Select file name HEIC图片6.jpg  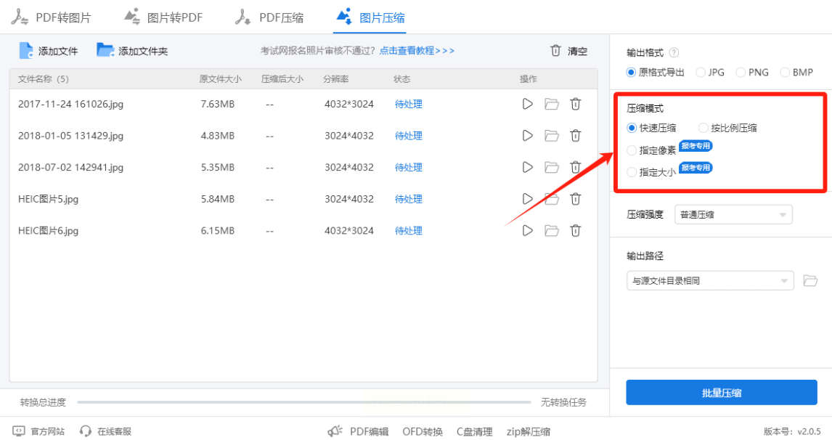click(x=49, y=230)
